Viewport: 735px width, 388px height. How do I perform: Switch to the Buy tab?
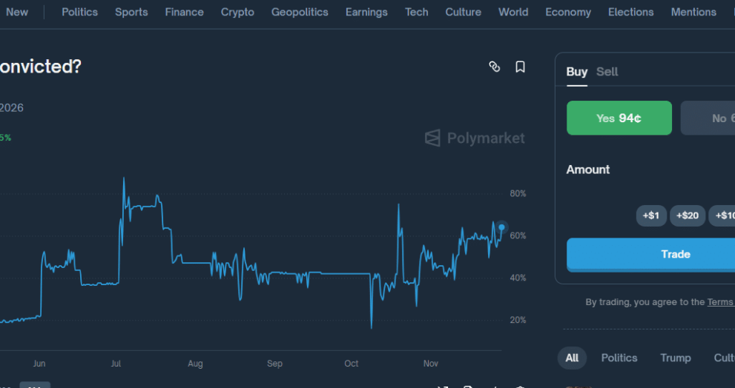(576, 72)
